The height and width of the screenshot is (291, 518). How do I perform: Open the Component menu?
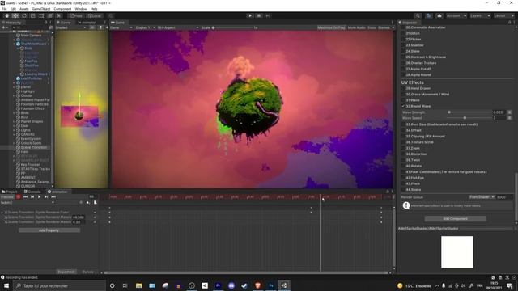click(x=62, y=9)
